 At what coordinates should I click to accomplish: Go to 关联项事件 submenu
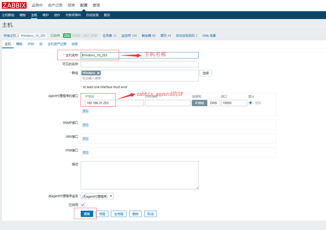(73, 15)
